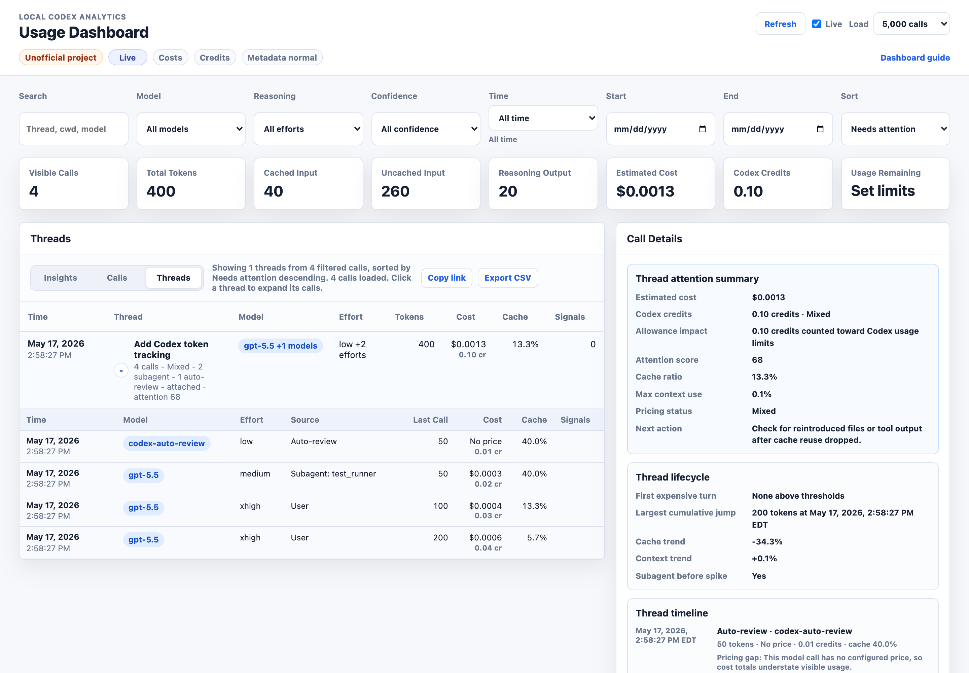Click the Source column header
Screen dimensions: 969x673
pyautogui.click(x=305, y=420)
